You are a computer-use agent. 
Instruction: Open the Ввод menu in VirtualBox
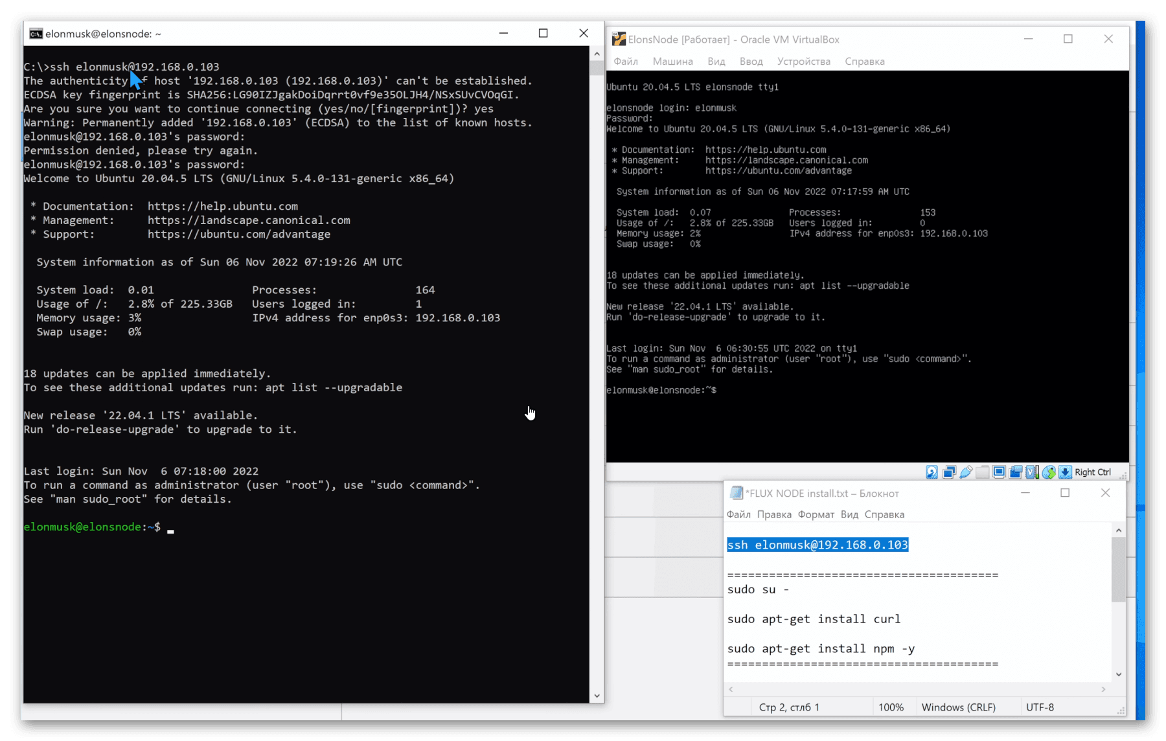(x=751, y=62)
